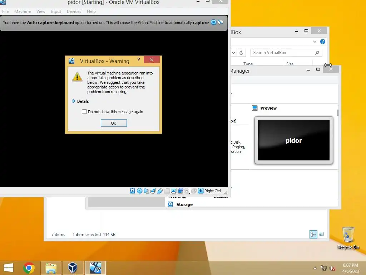This screenshot has height=275, width=366.
Task: Open the Recycle Bin desktop icon
Action: point(348,238)
